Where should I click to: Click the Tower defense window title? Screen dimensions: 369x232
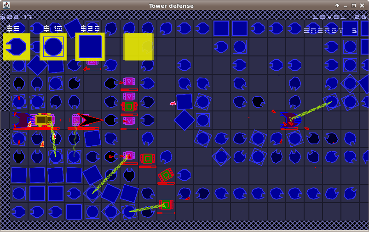click(x=171, y=6)
